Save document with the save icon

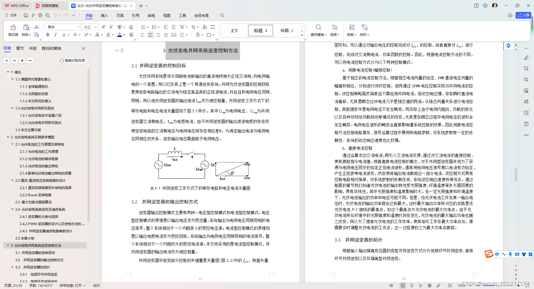pyautogui.click(x=26, y=15)
